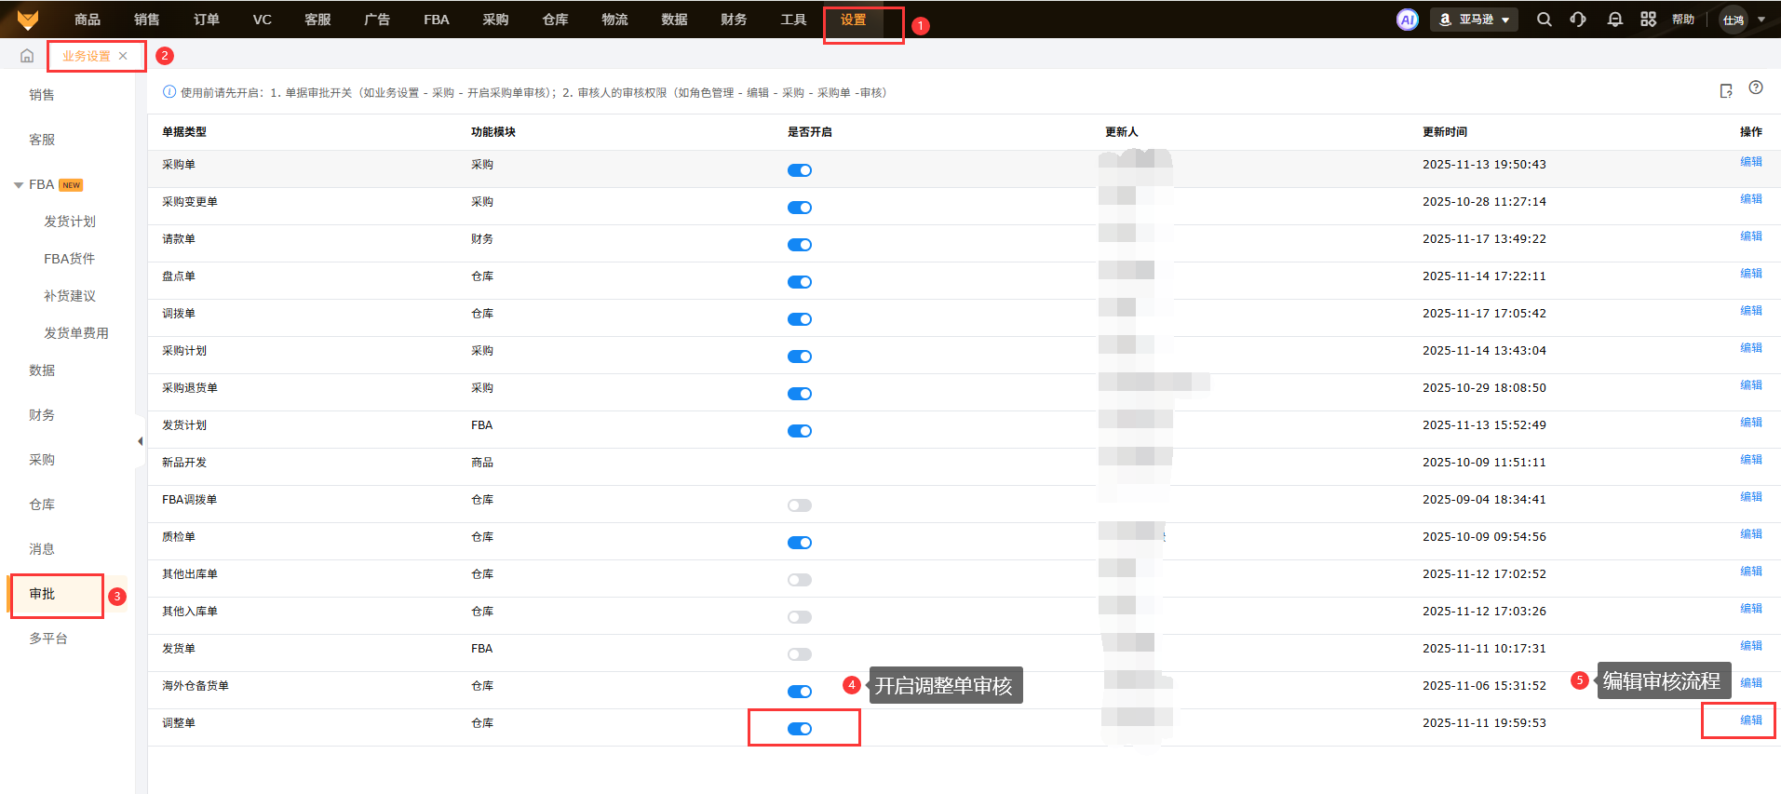This screenshot has width=1781, height=794.
Task: Select 多平台 in the sidebar
Action: (48, 639)
